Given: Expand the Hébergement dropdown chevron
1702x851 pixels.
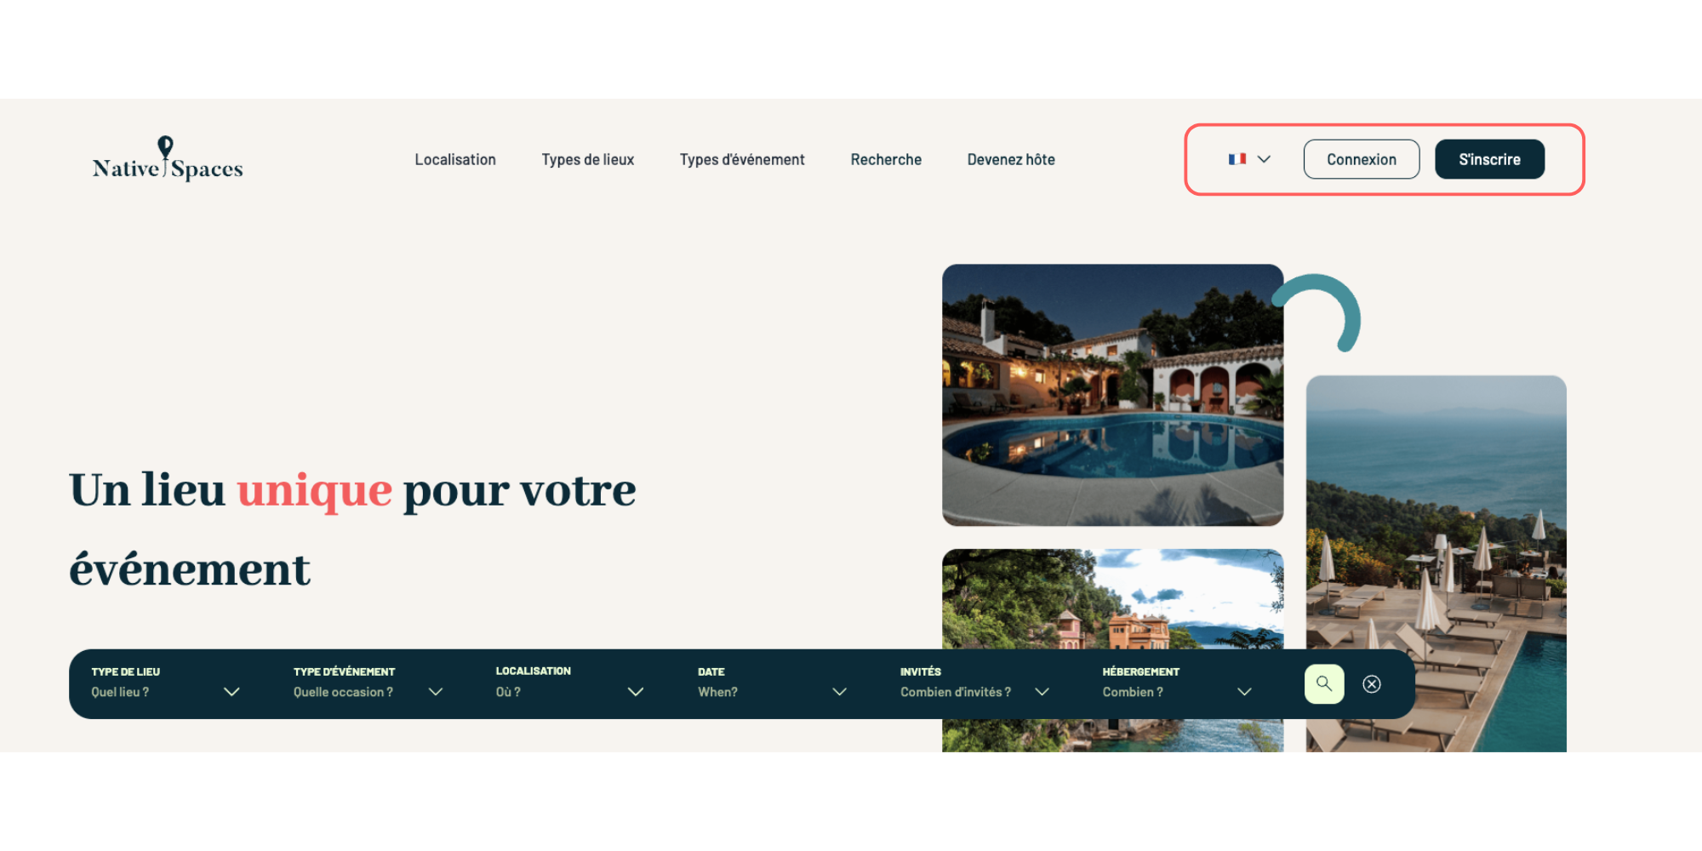Looking at the screenshot, I should 1244,692.
